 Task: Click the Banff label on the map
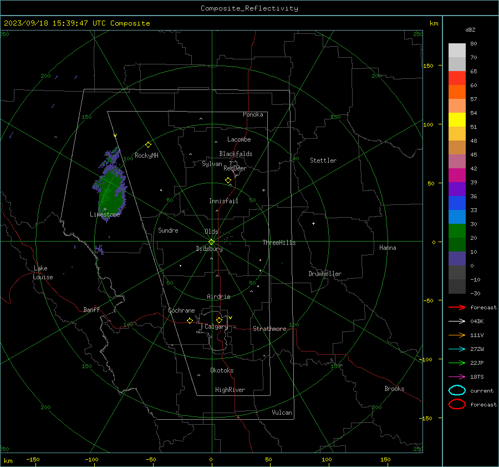coord(91,309)
